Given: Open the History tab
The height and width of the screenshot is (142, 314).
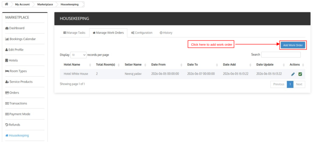Looking at the screenshot, I should click(x=166, y=33).
